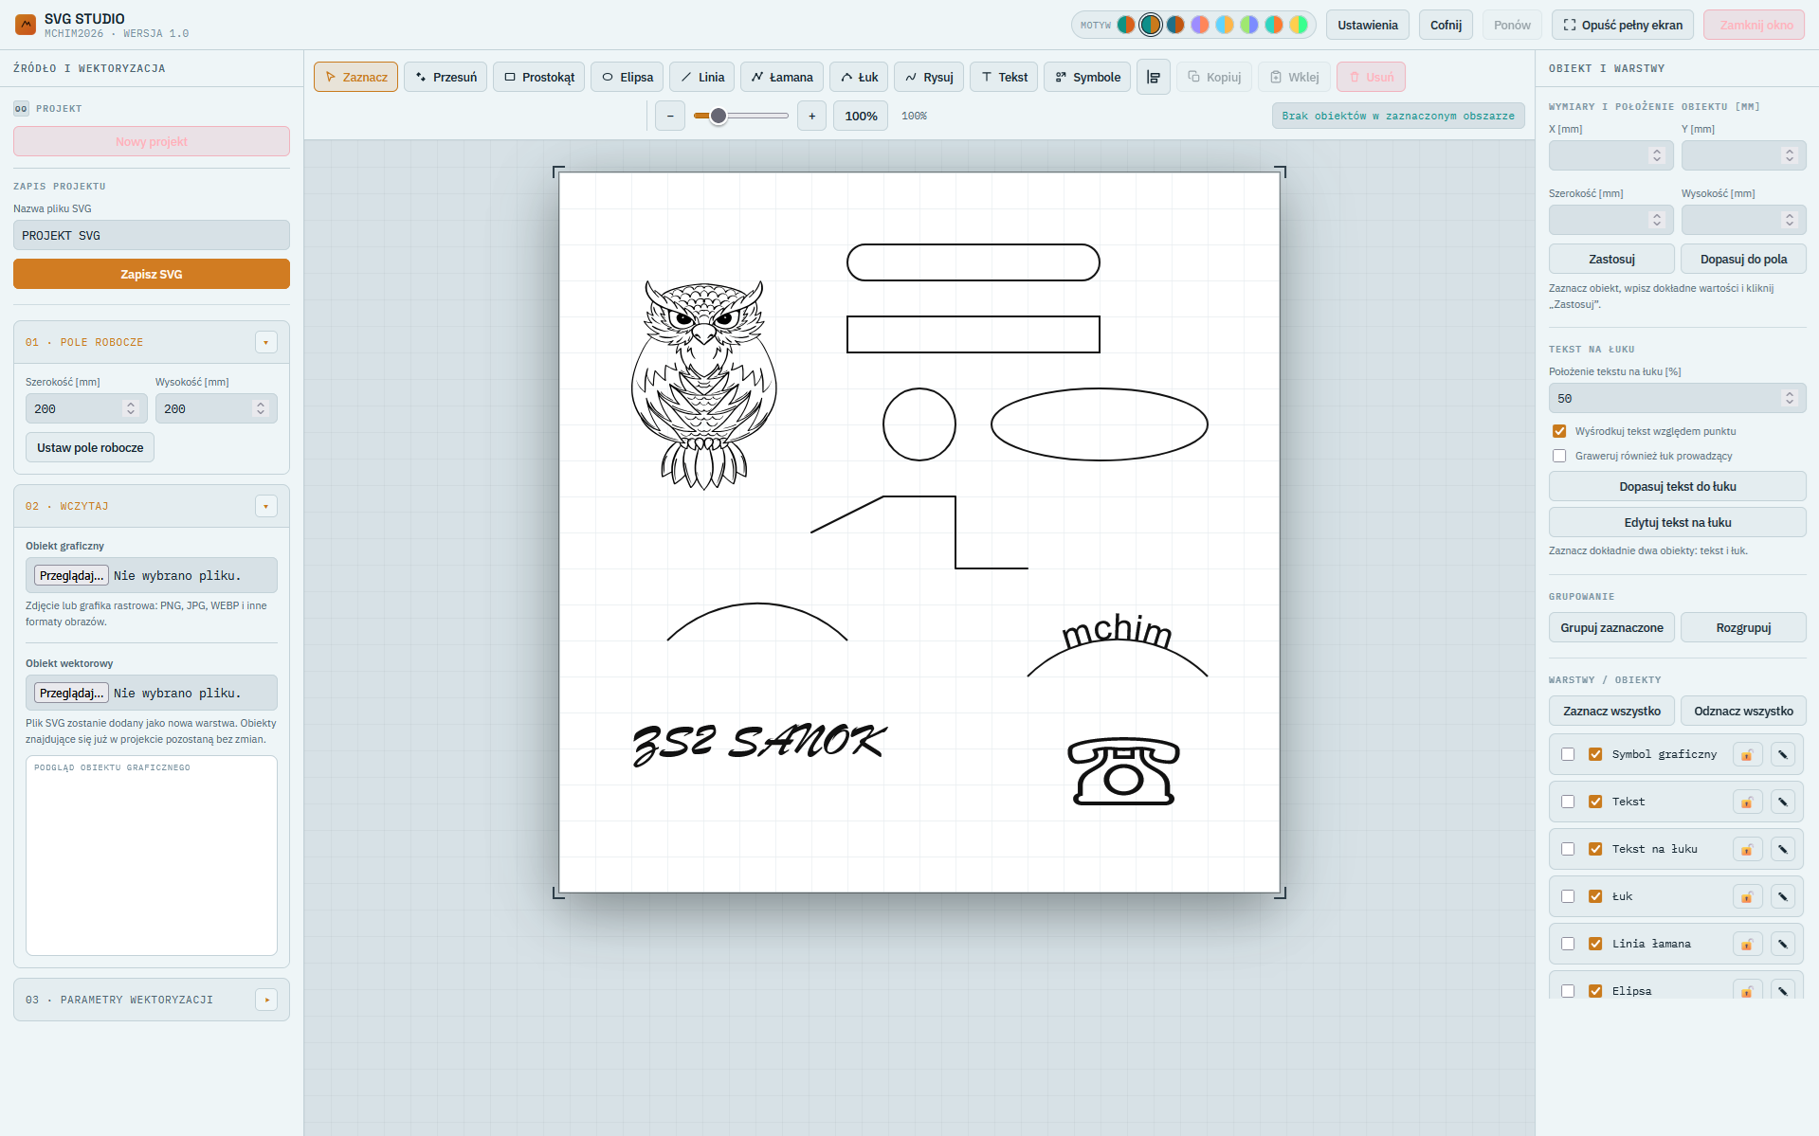Screen dimensions: 1819x1136
Task: Pick the Tekst text tool
Action: 1004,77
